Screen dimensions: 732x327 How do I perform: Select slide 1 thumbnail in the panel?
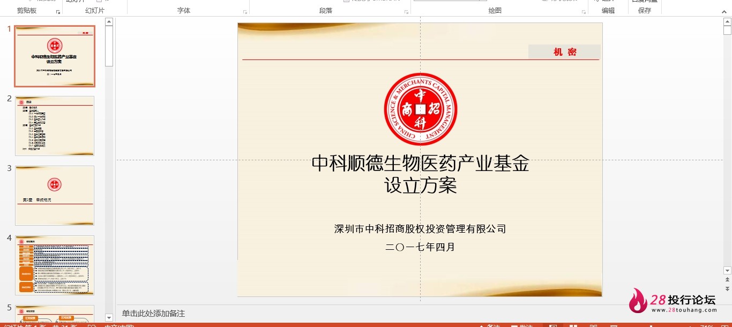point(55,56)
